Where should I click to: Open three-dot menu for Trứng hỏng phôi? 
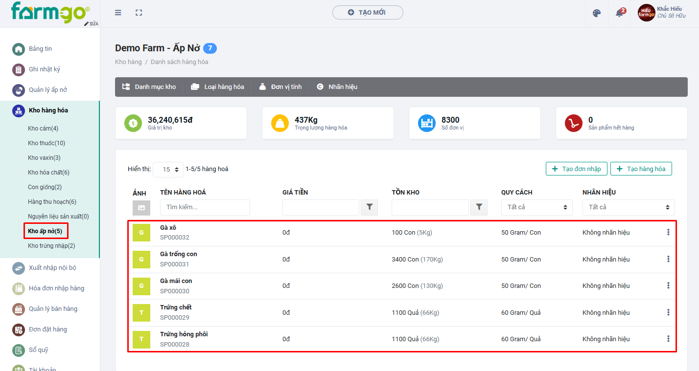[x=668, y=339]
